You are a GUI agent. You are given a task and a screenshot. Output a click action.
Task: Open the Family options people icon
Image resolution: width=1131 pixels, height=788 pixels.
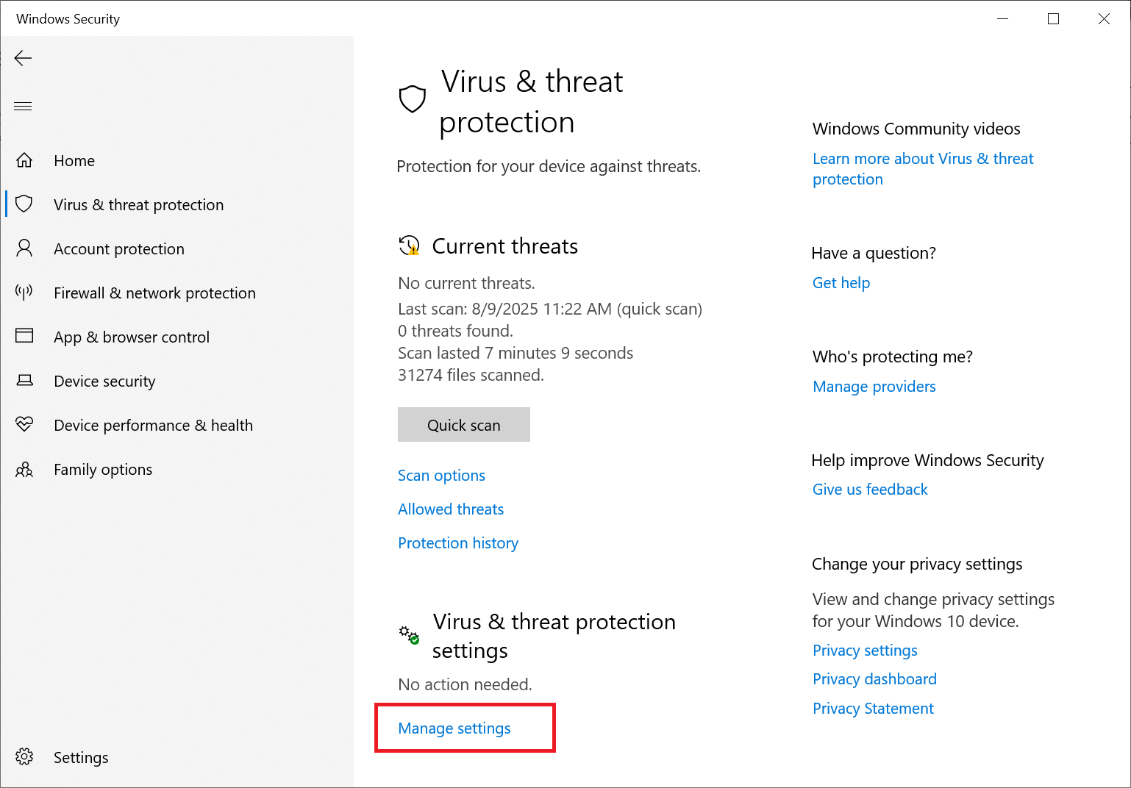[x=24, y=469]
